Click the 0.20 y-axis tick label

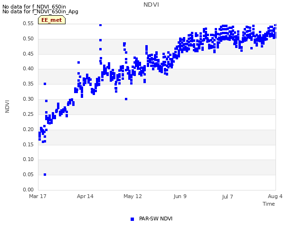(x=28, y=129)
